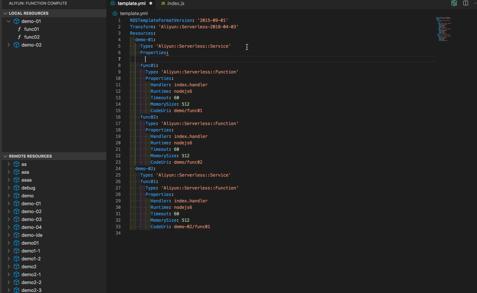477x293 pixels.
Task: Collapse the LOCAL RESOURCES section
Action: 5,13
